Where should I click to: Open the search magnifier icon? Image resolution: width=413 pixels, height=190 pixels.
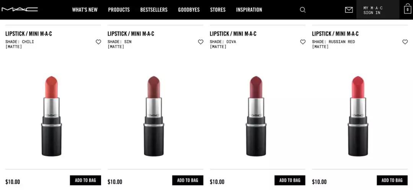point(302,10)
